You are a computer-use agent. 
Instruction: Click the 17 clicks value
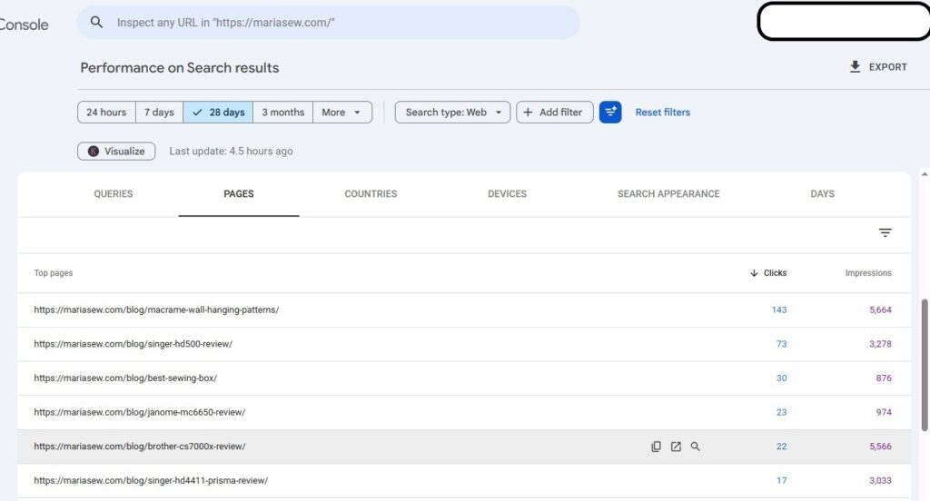point(781,481)
